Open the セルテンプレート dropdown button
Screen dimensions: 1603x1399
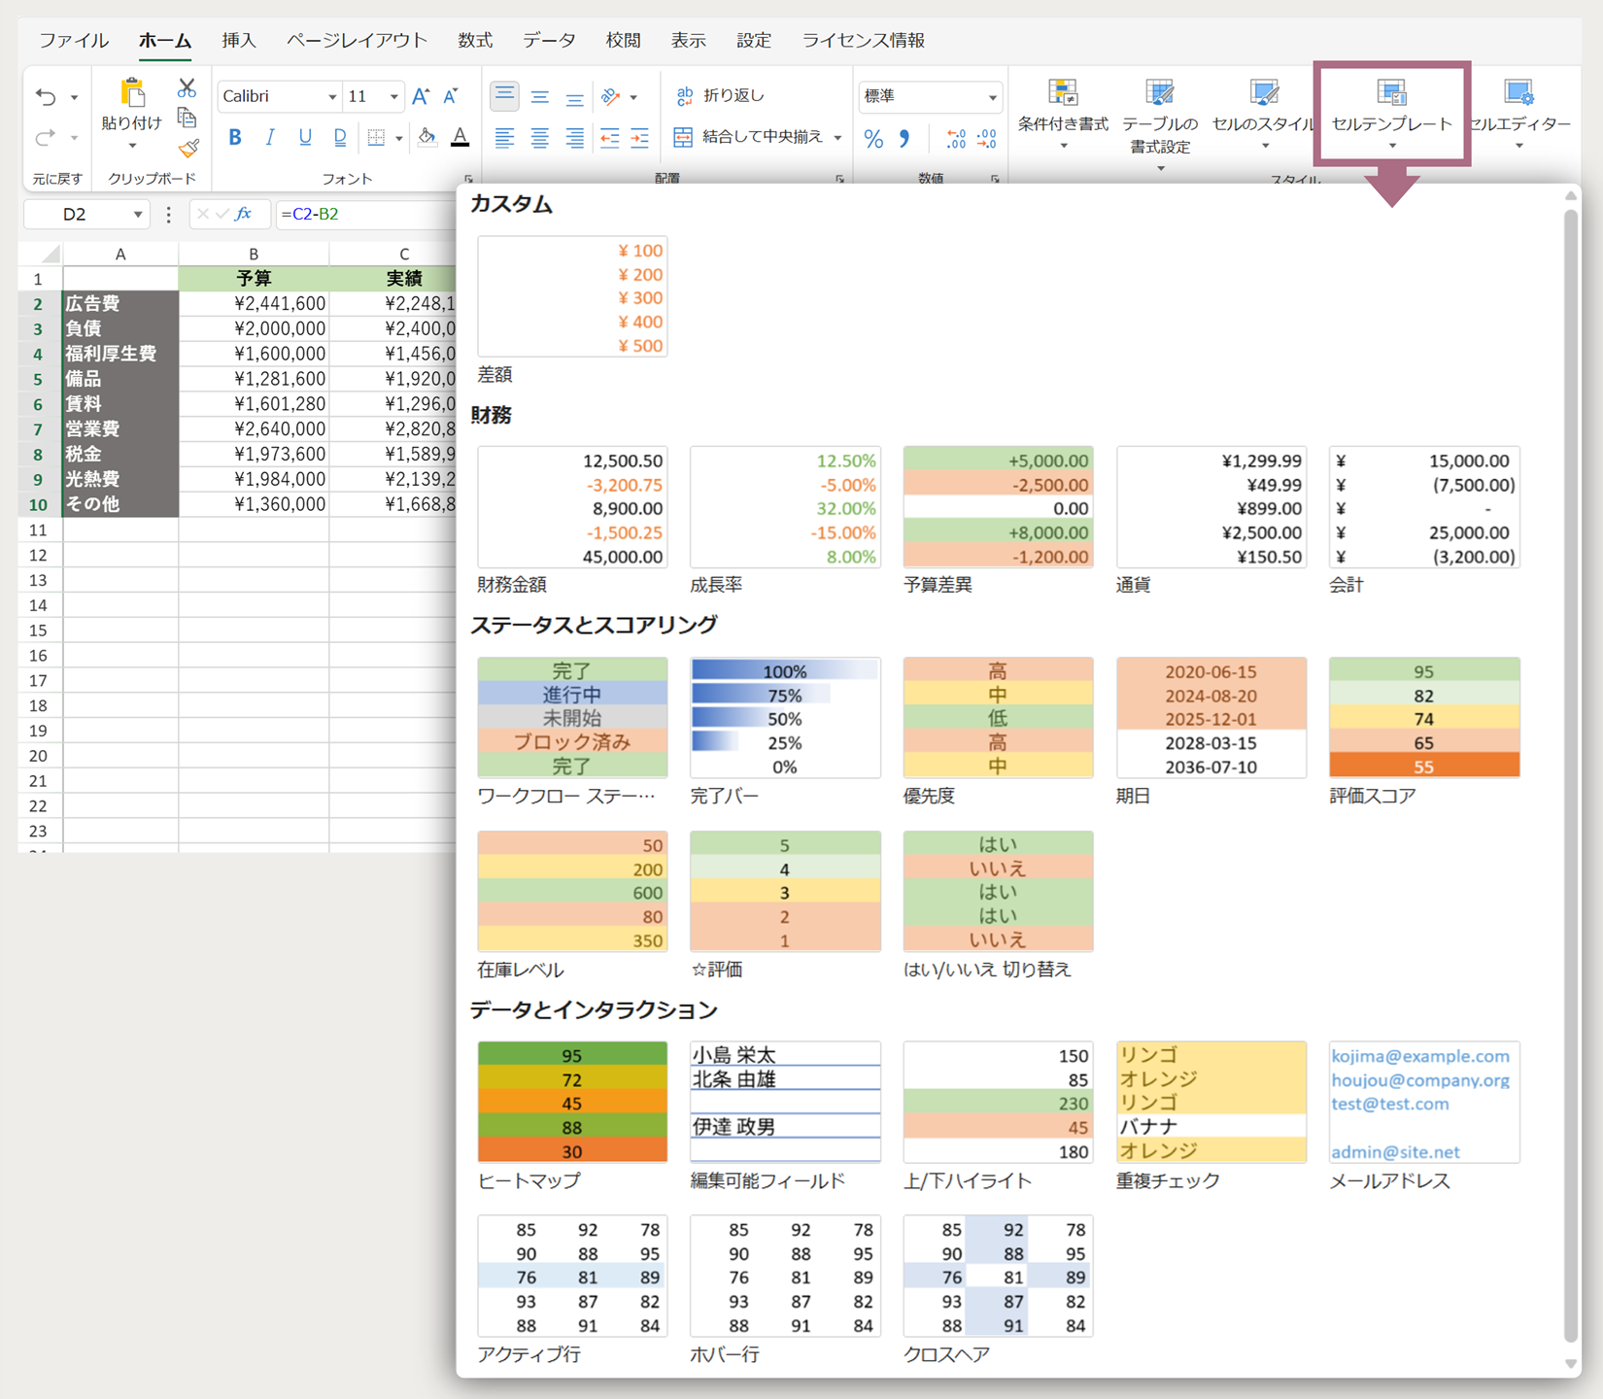1391,117
